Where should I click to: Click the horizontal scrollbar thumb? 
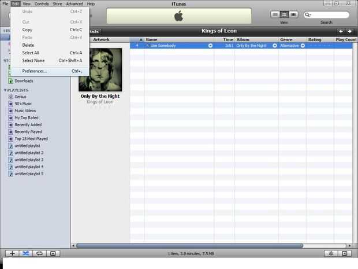(189, 246)
